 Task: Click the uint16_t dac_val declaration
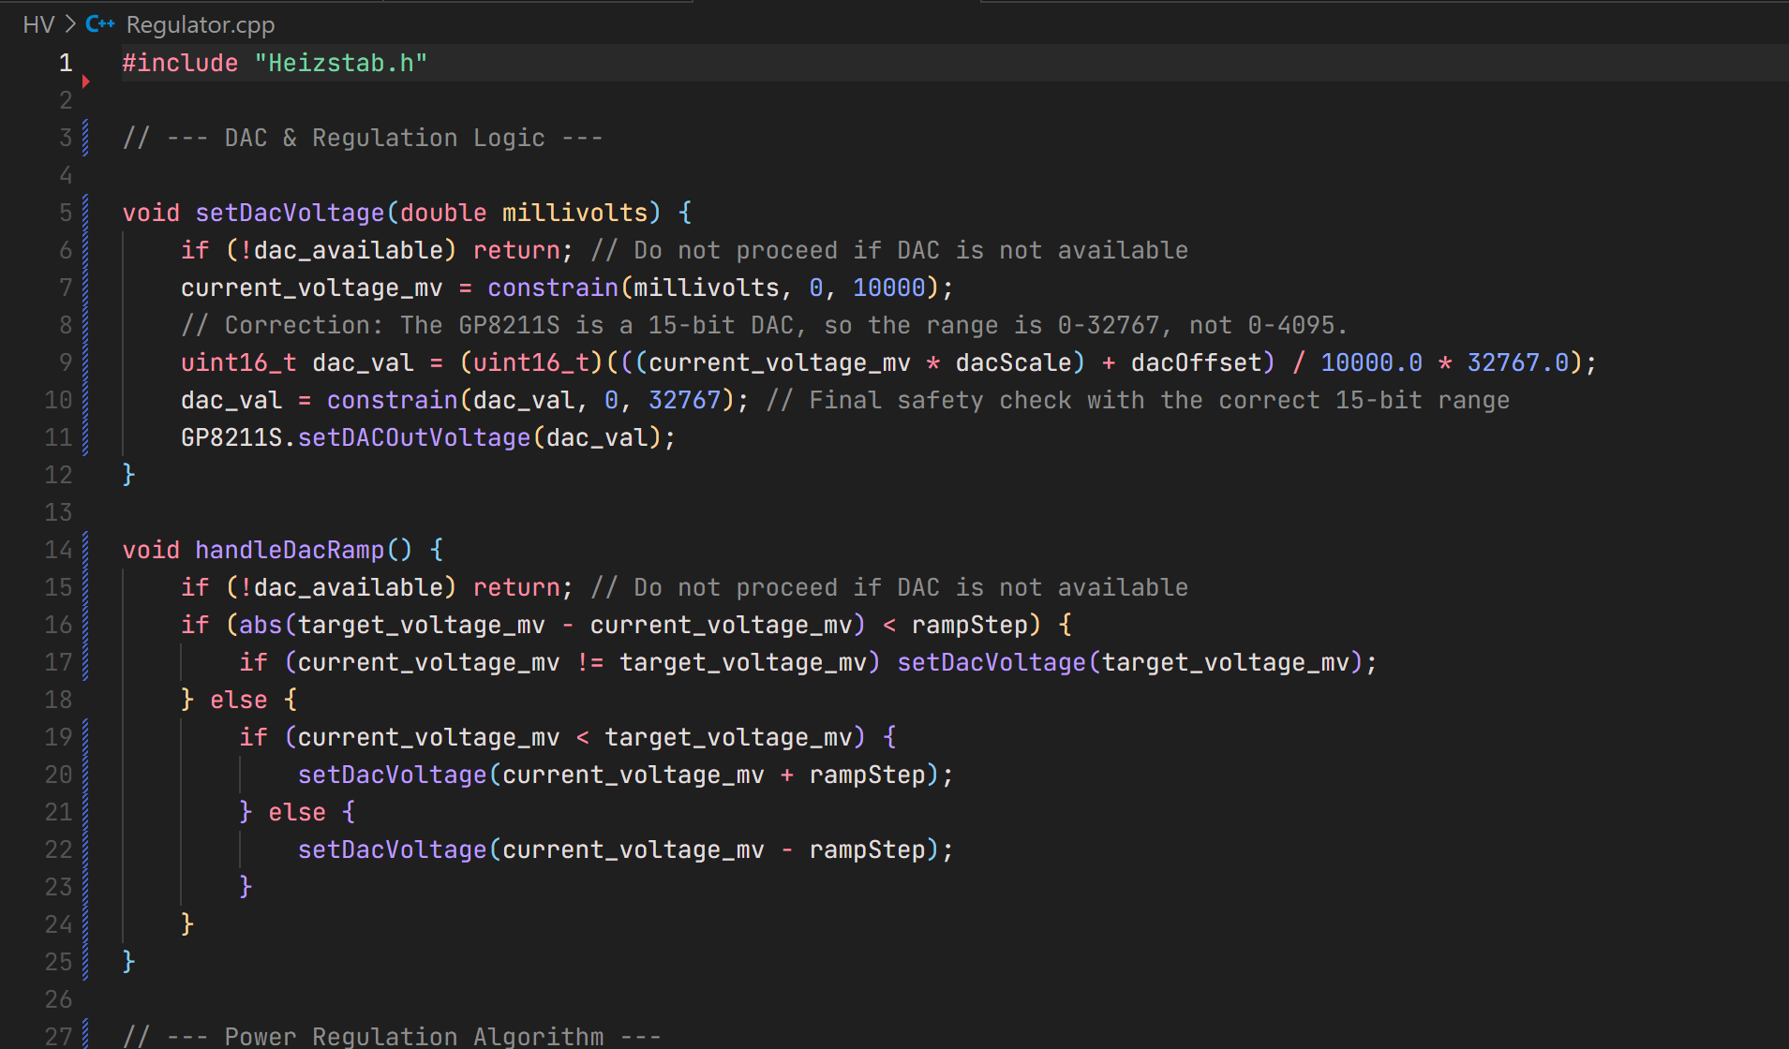coord(297,362)
